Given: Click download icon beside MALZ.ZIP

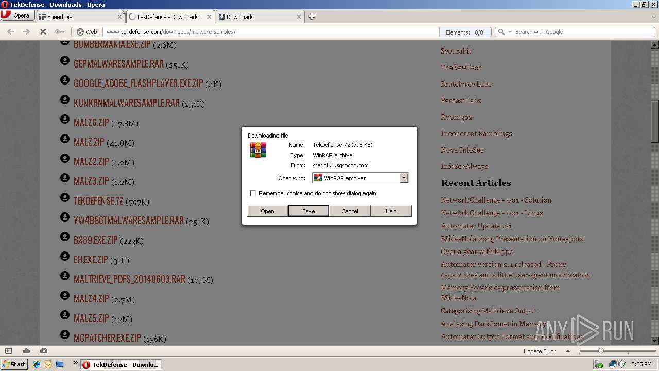Looking at the screenshot, I should (x=65, y=139).
